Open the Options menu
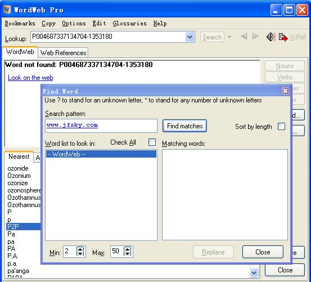Screen dimensions: 311x282 click(74, 24)
